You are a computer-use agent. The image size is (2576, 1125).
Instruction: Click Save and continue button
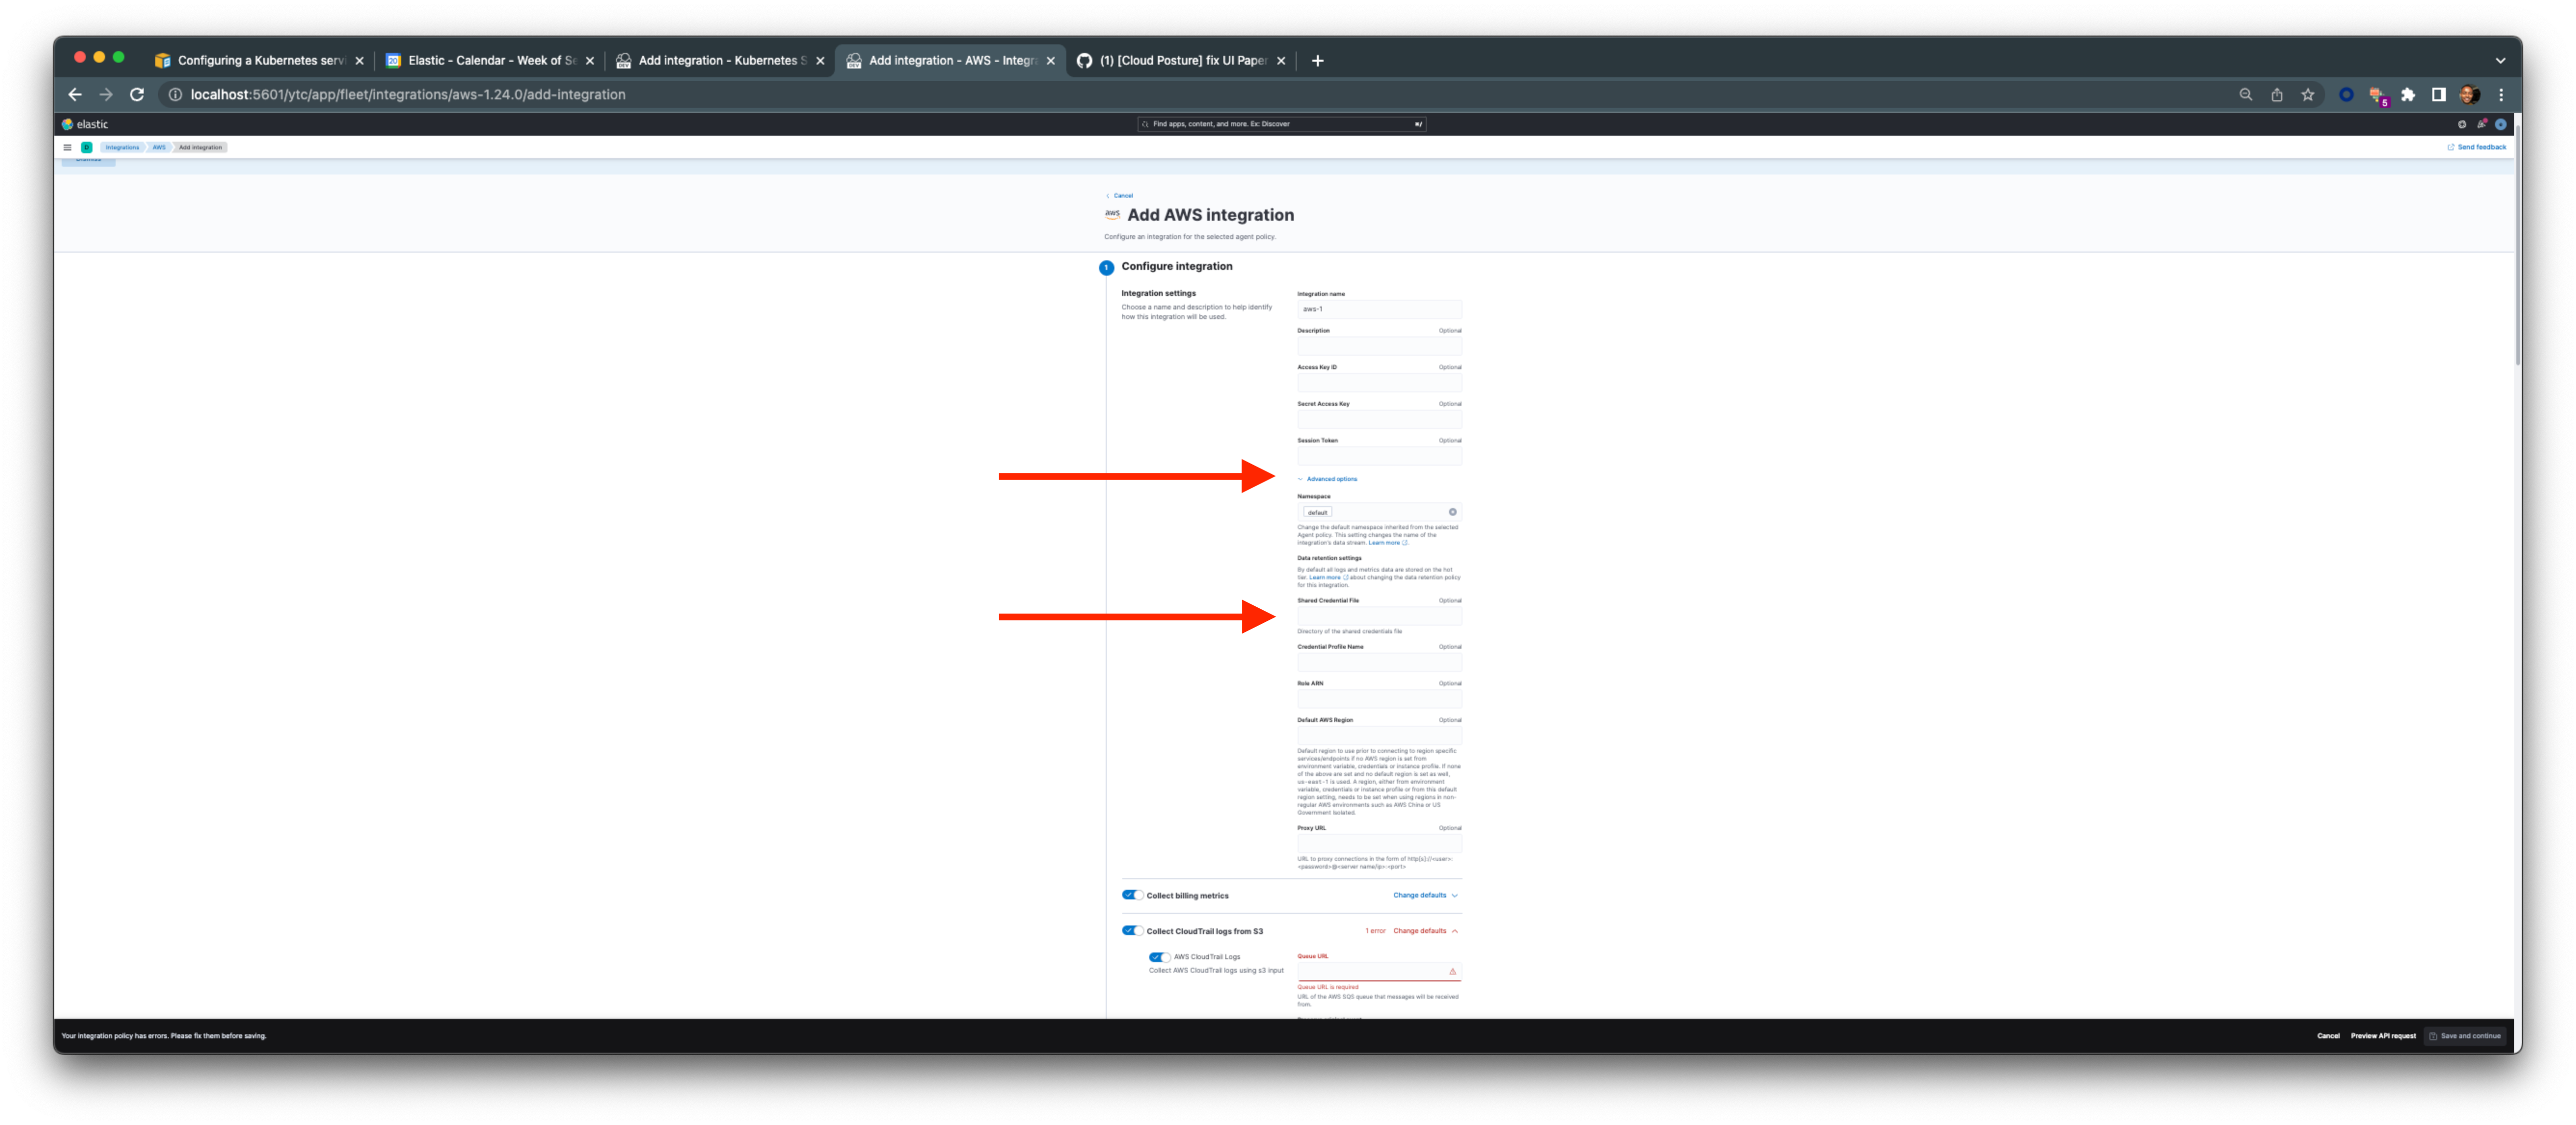point(2465,1036)
